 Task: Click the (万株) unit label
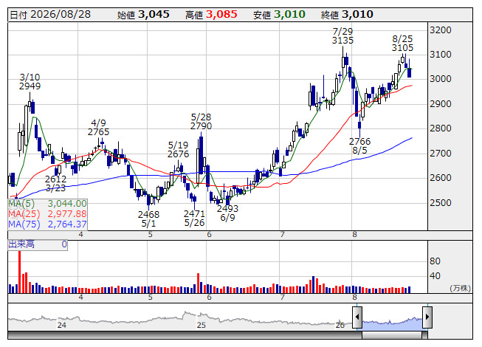pos(460,288)
